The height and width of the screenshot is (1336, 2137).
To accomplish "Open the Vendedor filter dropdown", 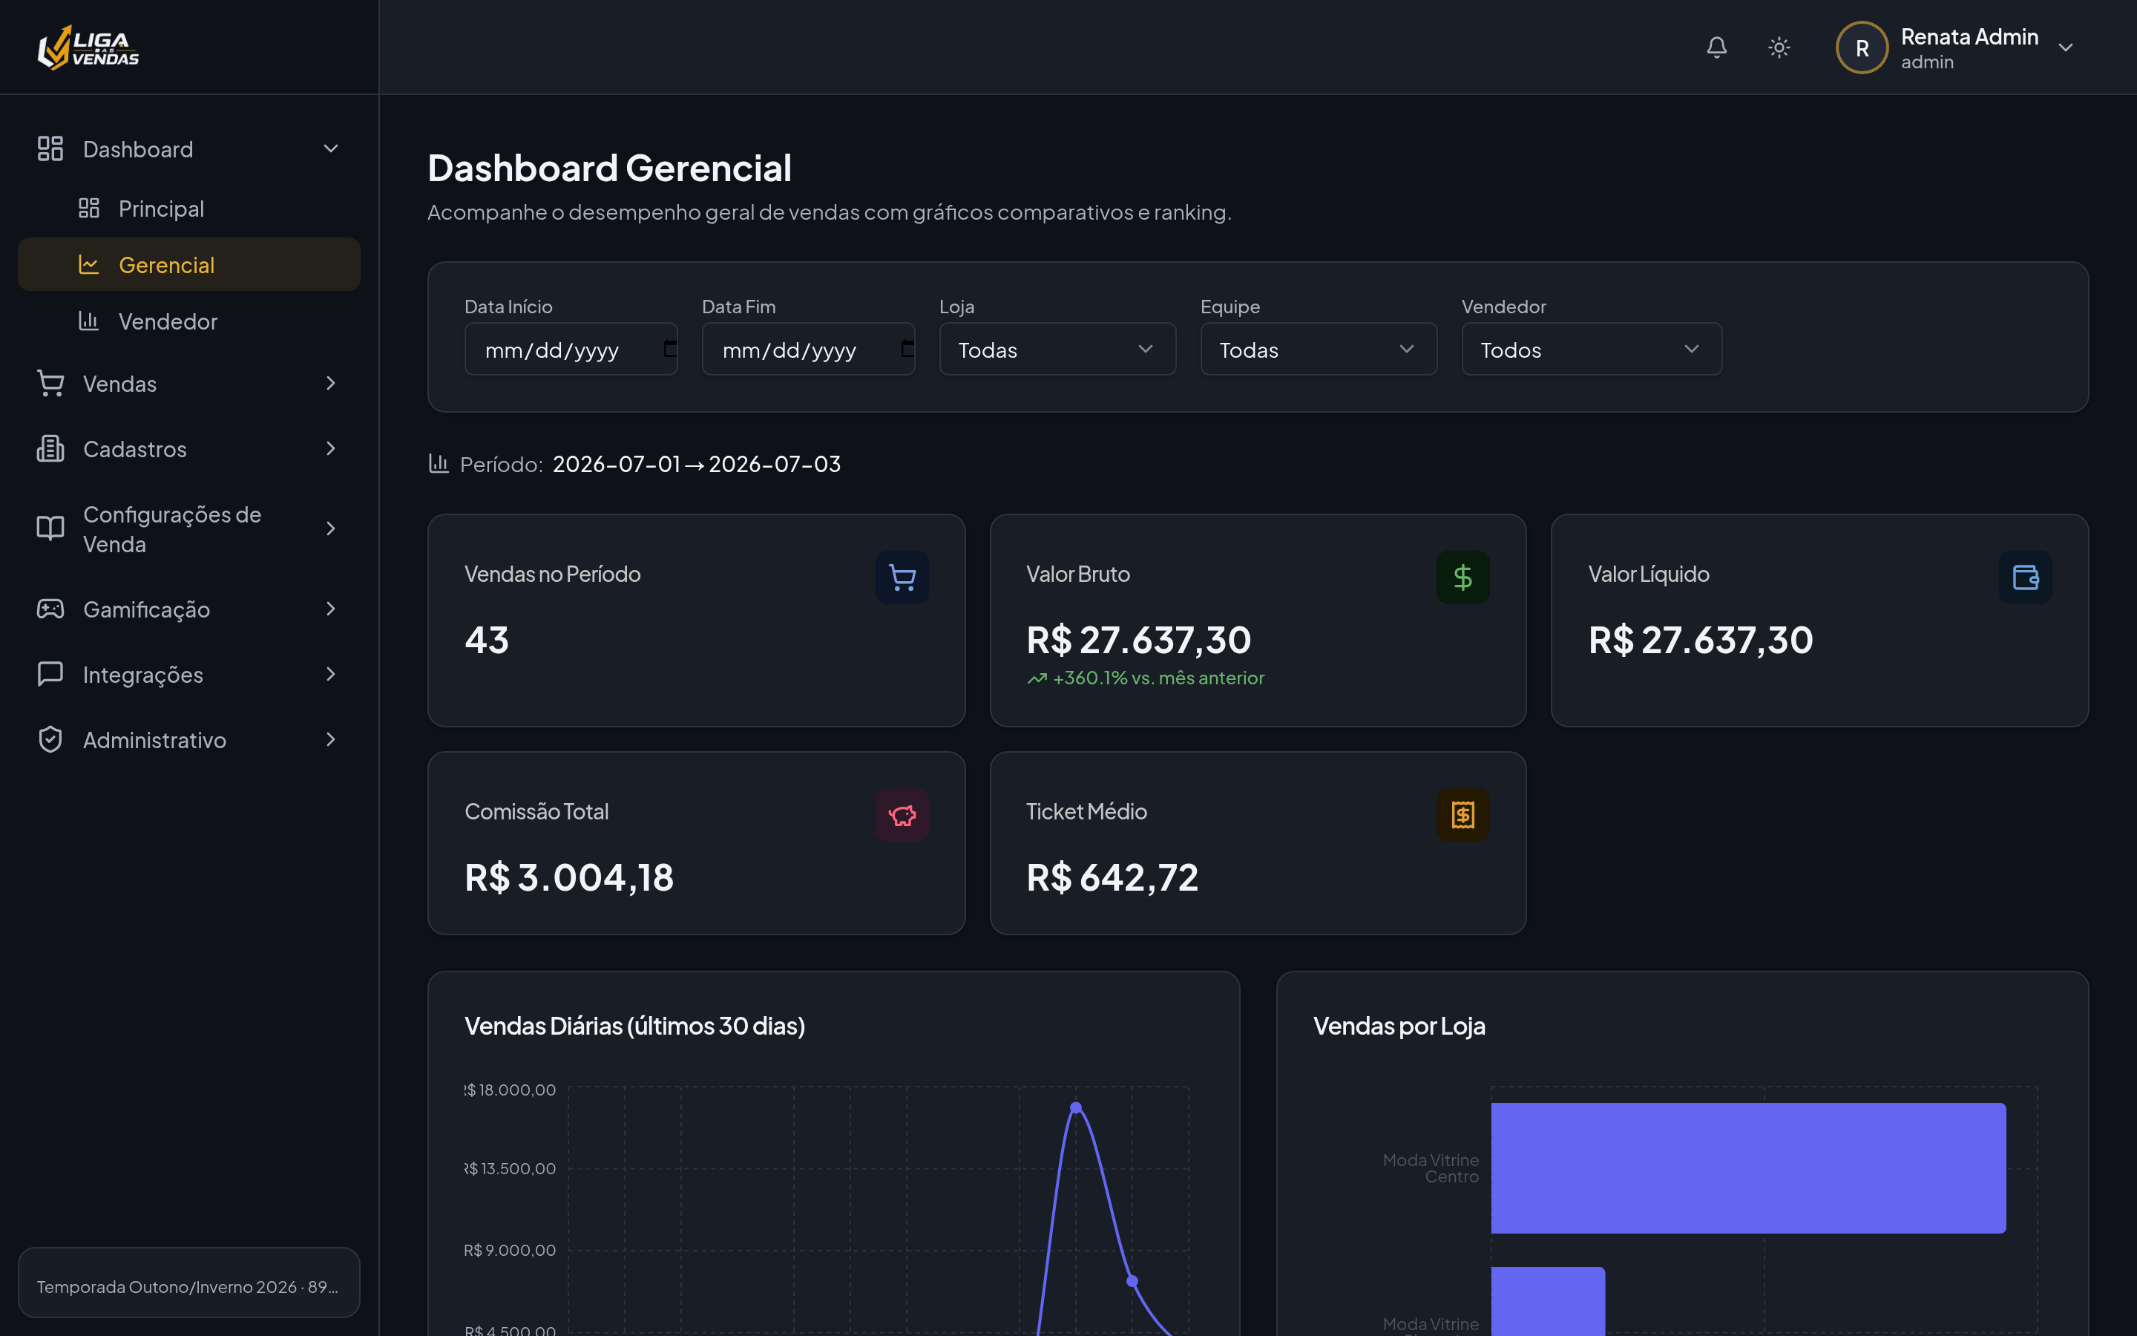I will tap(1592, 349).
